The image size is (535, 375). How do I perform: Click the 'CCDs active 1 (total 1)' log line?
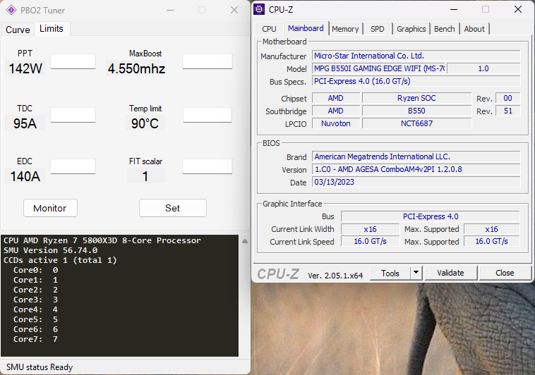(61, 260)
